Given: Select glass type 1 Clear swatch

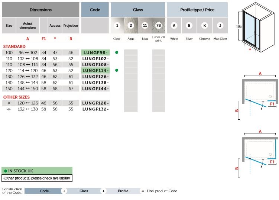Looking at the screenshot, I should 117,26.
